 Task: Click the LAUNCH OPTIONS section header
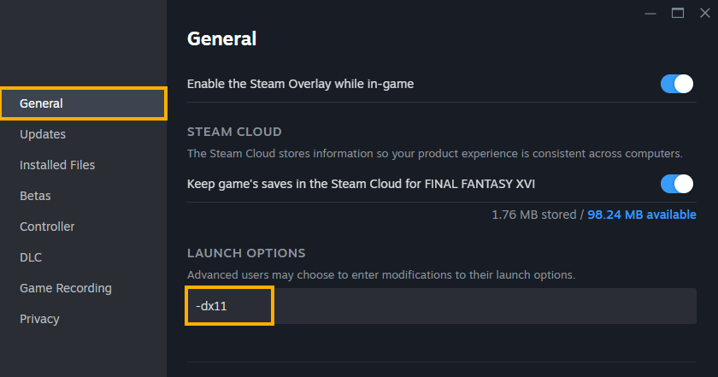(246, 253)
